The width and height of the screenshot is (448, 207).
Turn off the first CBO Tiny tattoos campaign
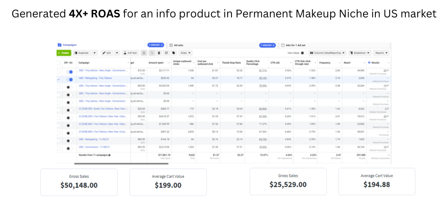[69, 72]
